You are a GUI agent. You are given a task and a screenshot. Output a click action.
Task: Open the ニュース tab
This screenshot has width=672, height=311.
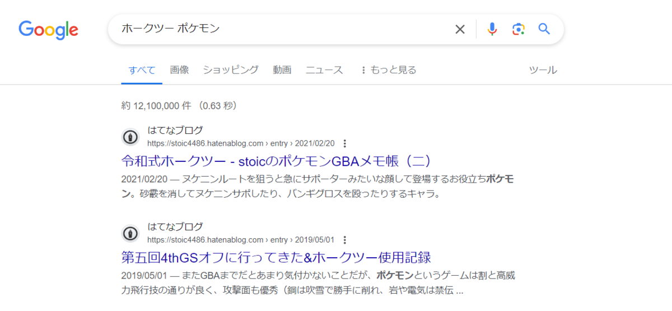pyautogui.click(x=324, y=70)
